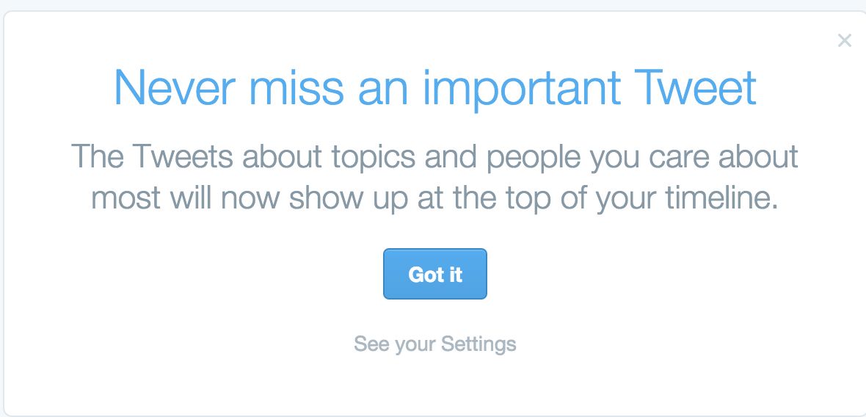Click the timeline description paragraph text
Screen dimensions: 866x417
coord(434,177)
